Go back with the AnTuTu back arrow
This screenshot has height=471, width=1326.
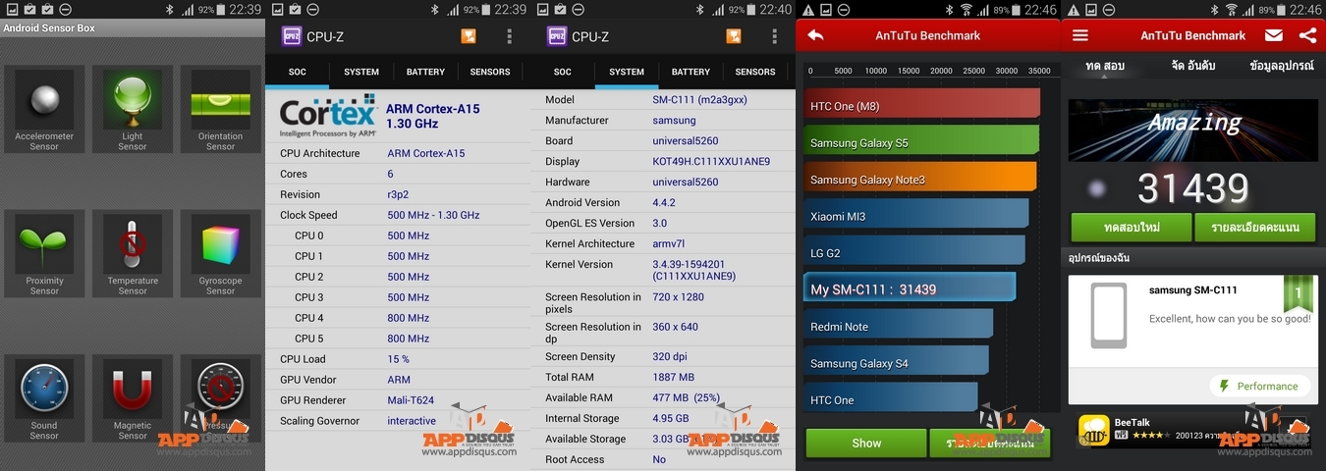click(815, 35)
